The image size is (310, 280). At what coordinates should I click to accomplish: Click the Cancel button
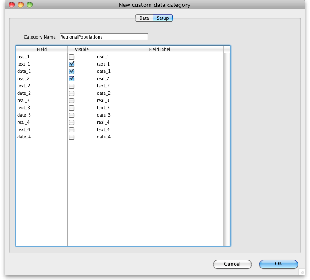click(232, 264)
